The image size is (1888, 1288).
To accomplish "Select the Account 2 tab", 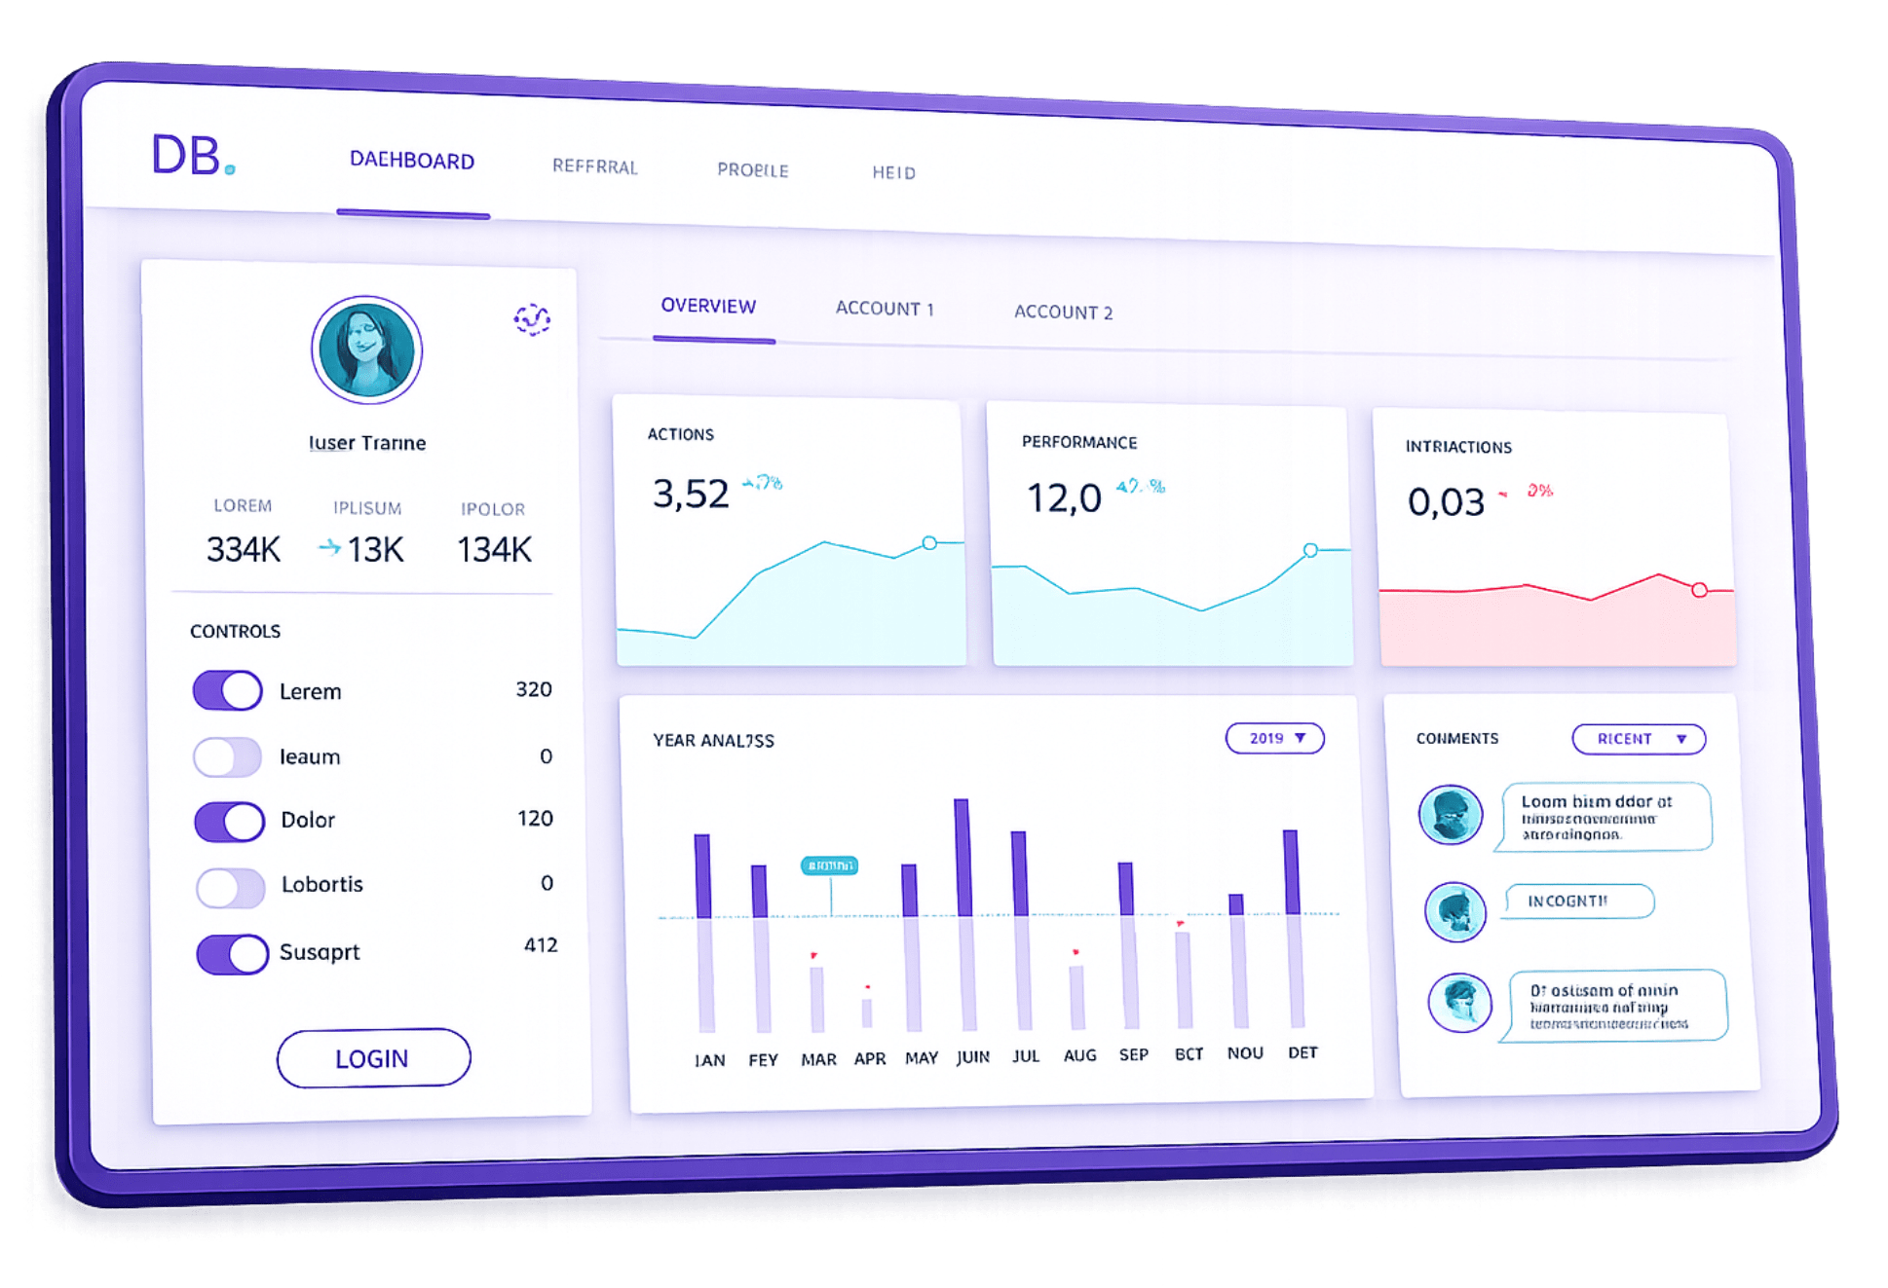I will coord(1063,312).
